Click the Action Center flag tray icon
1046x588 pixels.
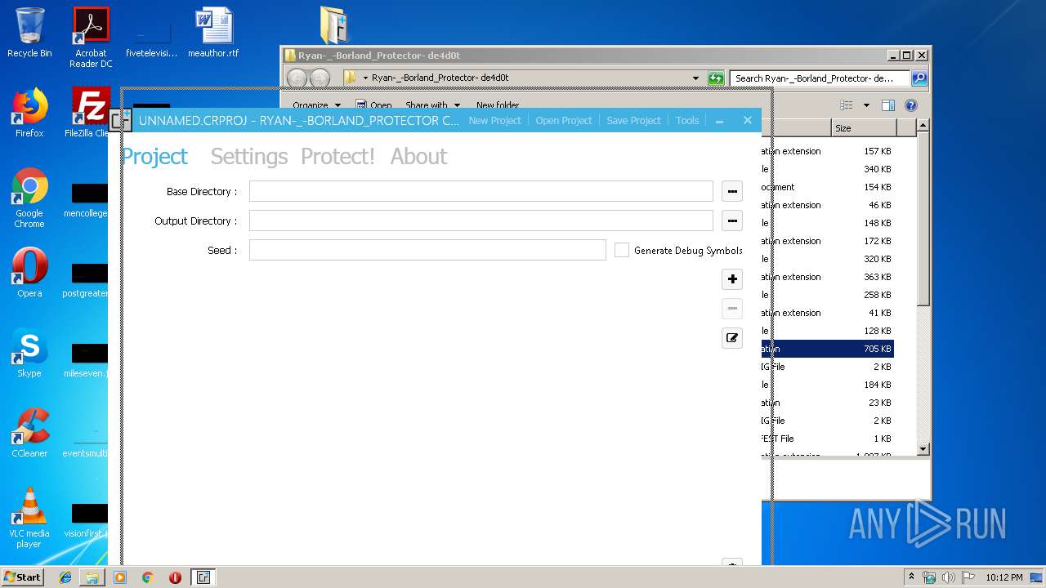(968, 577)
